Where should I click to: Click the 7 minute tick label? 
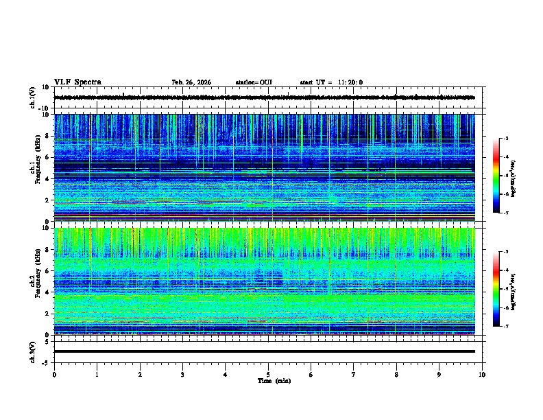point(354,375)
